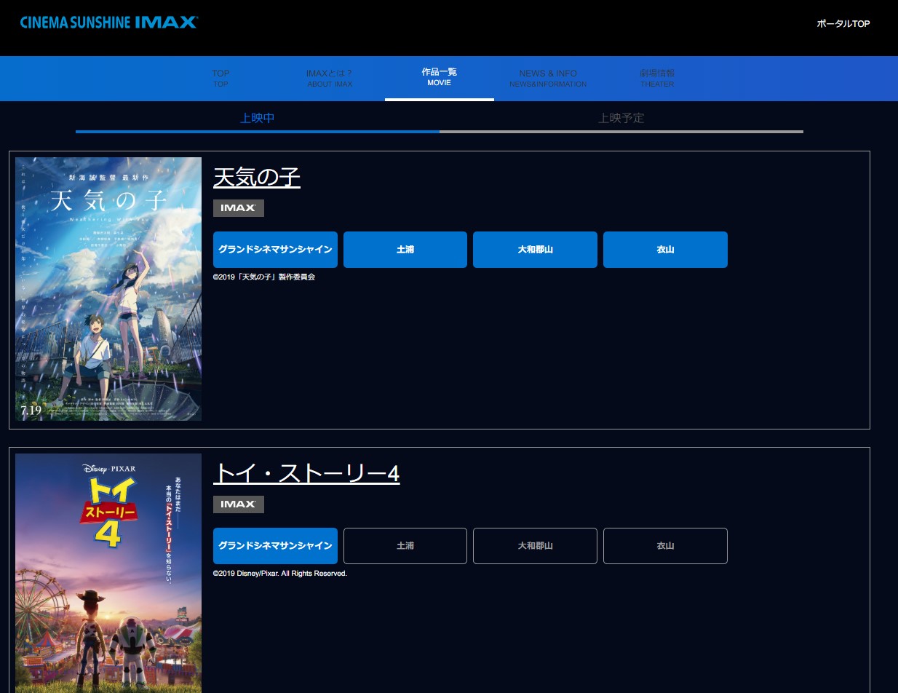Click the ©2019 Disney/Pixar copyright text

pos(280,574)
